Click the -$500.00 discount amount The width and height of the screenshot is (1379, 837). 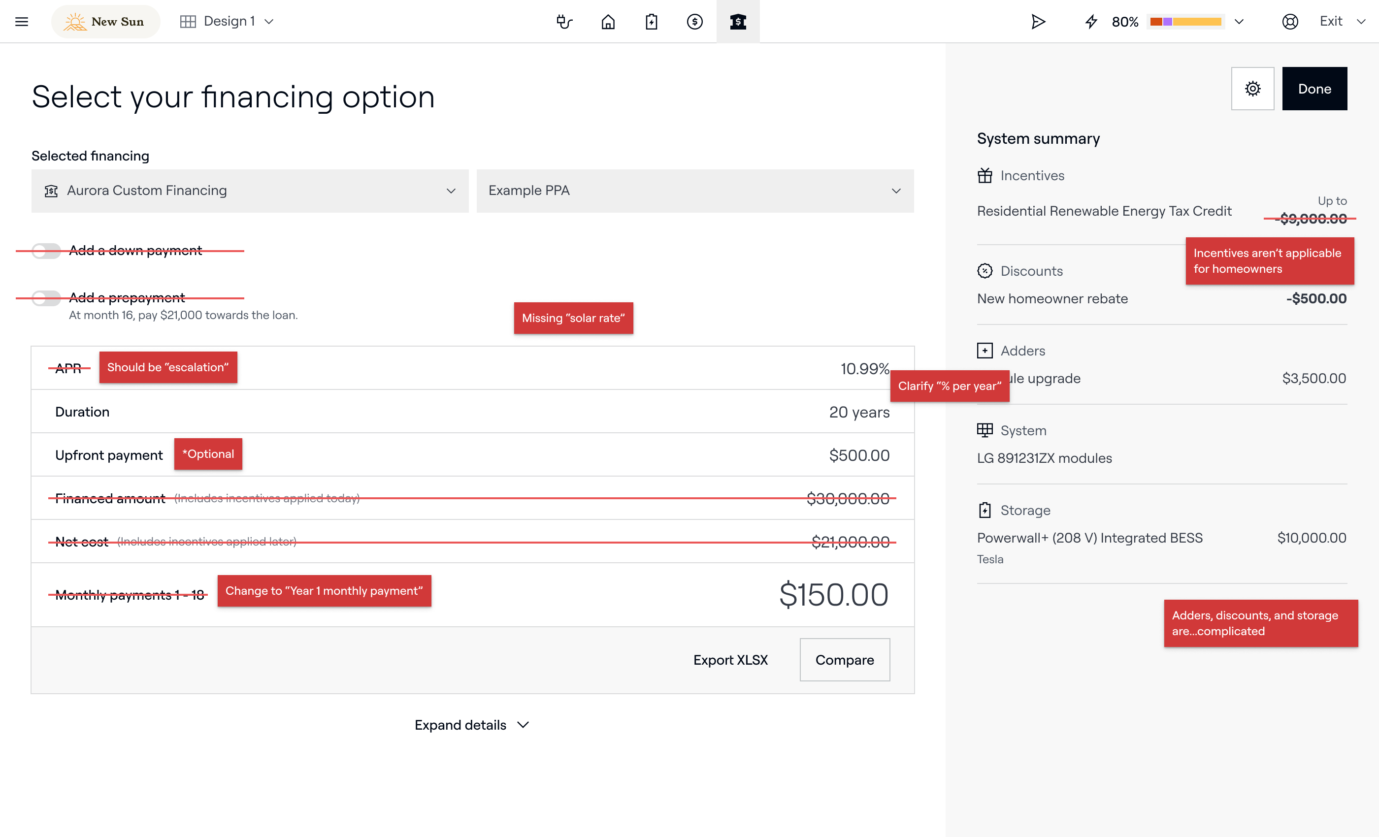[1316, 299]
